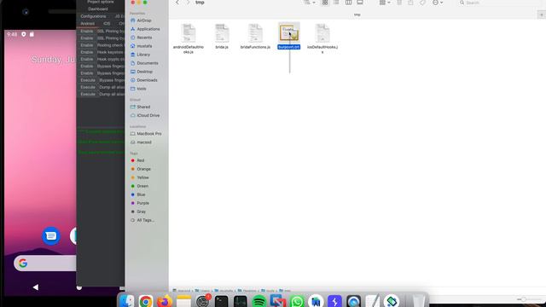Open the Finder action (ellipsis) menu

click(x=438, y=3)
